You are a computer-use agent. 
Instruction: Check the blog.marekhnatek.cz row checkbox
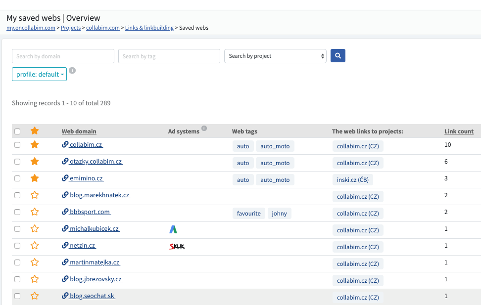[17, 195]
